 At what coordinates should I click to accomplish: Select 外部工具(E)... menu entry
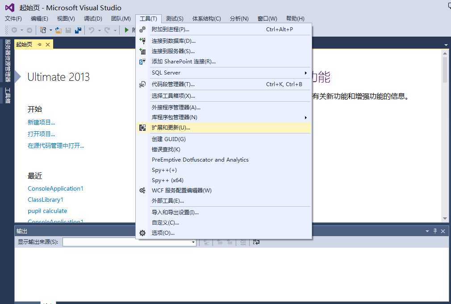(224, 201)
